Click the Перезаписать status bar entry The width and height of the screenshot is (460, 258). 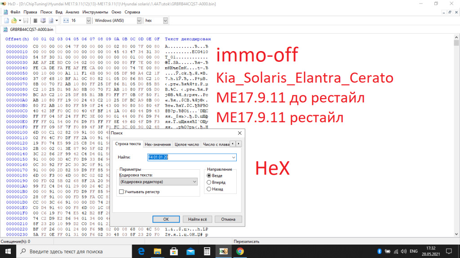click(247, 241)
